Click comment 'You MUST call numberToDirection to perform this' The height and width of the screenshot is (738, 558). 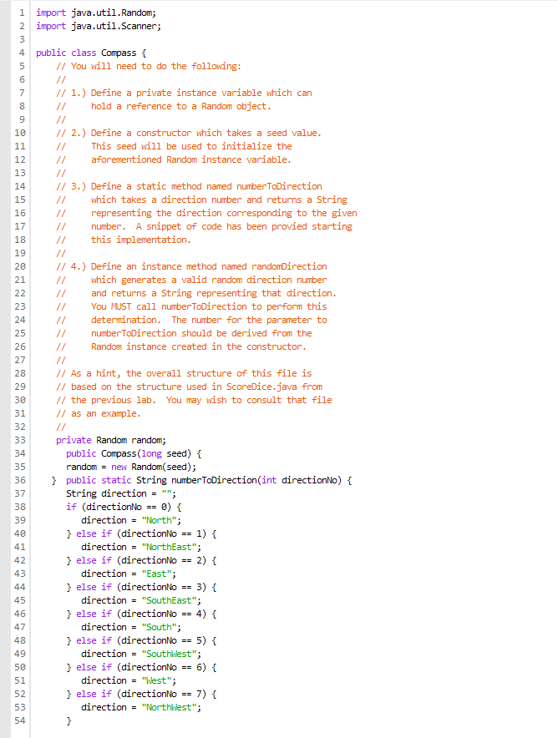[209, 306]
